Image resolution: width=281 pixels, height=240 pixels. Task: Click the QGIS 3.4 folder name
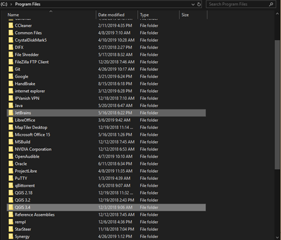[x=22, y=208]
